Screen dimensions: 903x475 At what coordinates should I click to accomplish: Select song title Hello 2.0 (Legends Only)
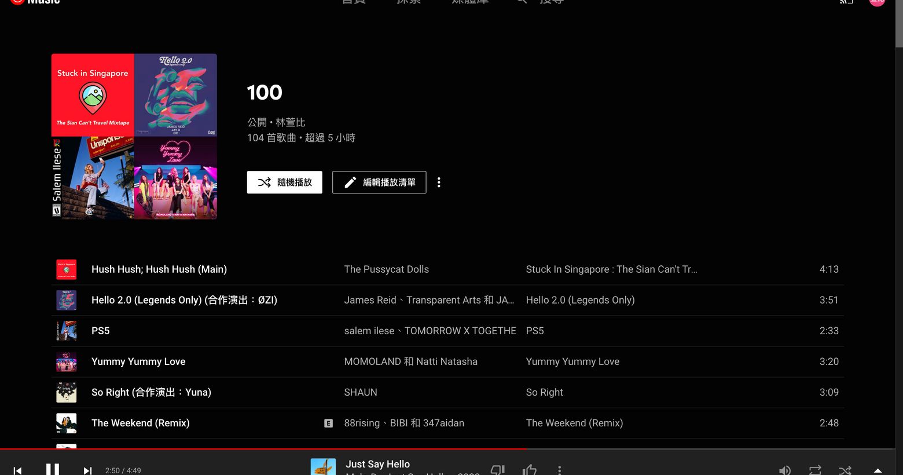point(184,300)
